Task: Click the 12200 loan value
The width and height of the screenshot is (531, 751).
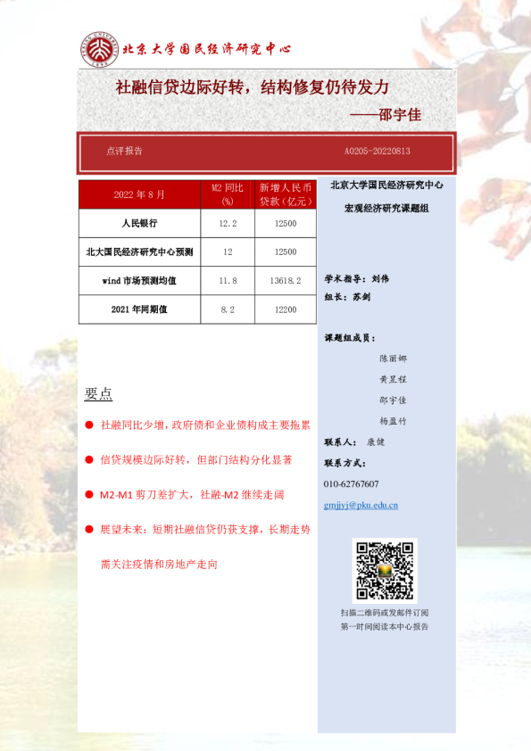Action: [286, 309]
